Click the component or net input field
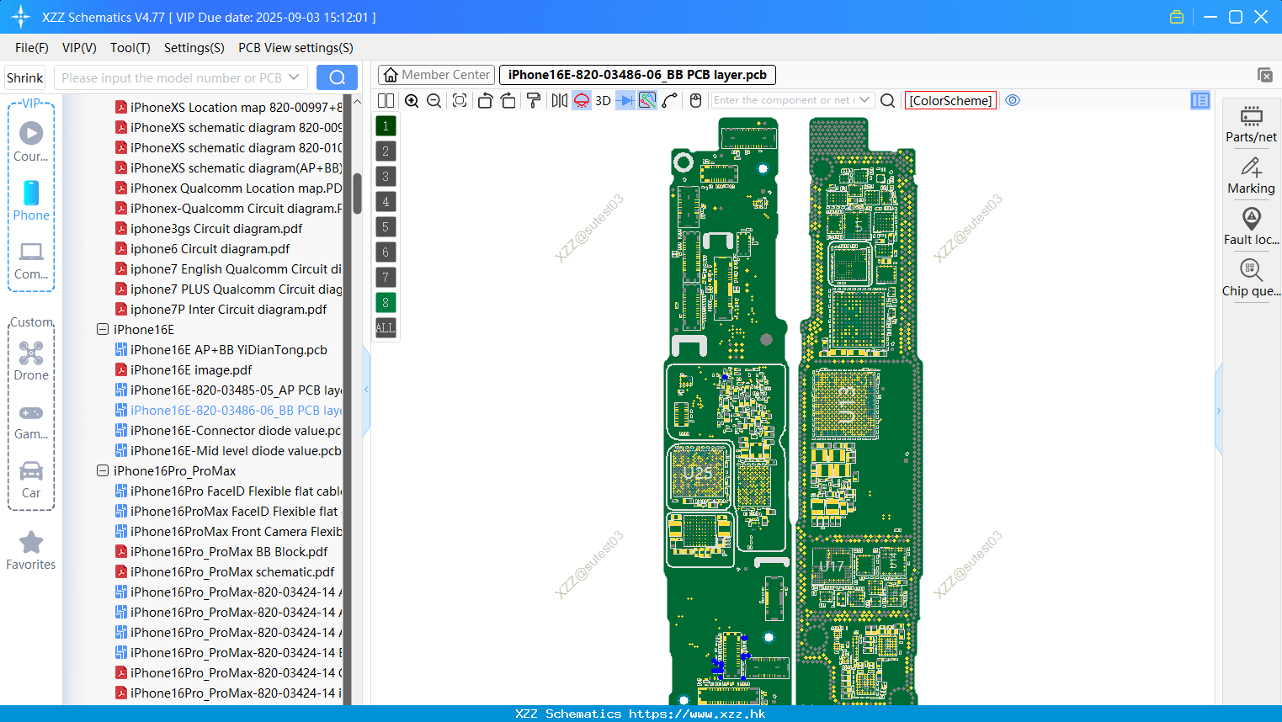Image resolution: width=1282 pixels, height=722 pixels. pyautogui.click(x=783, y=100)
